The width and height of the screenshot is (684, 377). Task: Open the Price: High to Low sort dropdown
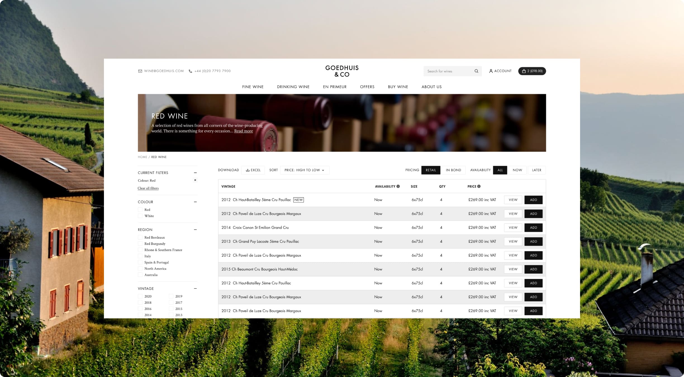point(304,170)
